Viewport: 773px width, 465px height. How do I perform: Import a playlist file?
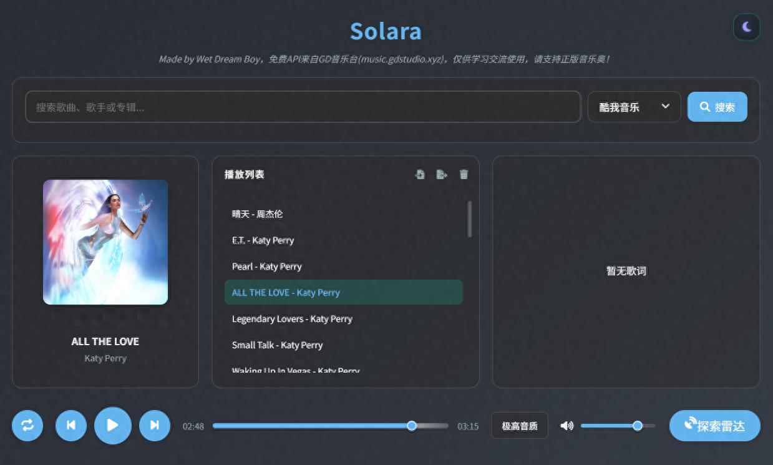click(421, 175)
